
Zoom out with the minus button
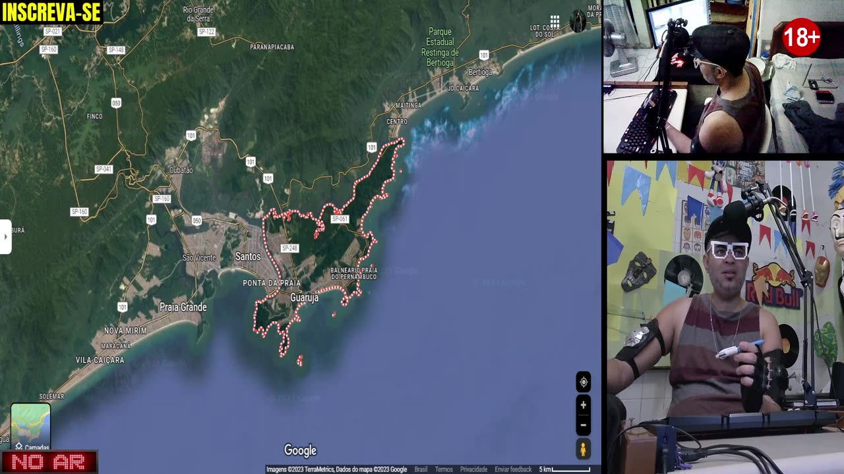583,425
